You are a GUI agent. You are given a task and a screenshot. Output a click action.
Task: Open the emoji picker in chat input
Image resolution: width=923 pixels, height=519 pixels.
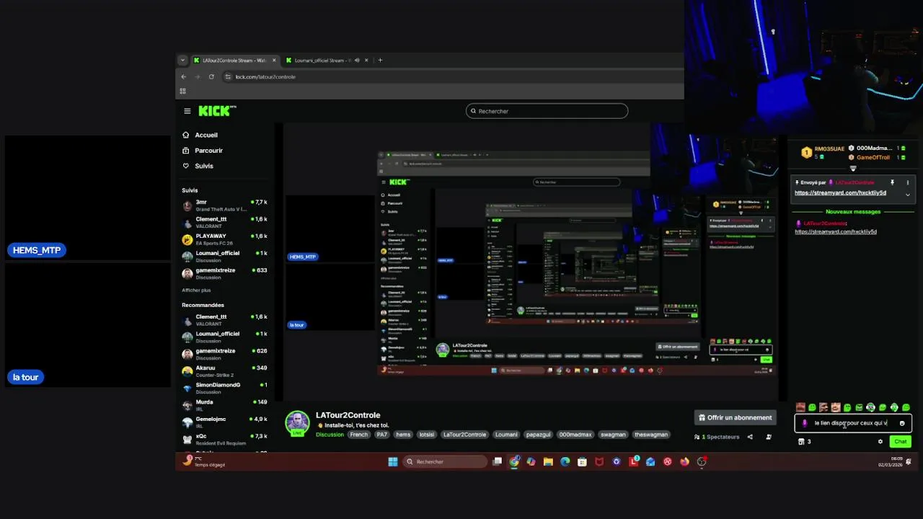pos(902,423)
